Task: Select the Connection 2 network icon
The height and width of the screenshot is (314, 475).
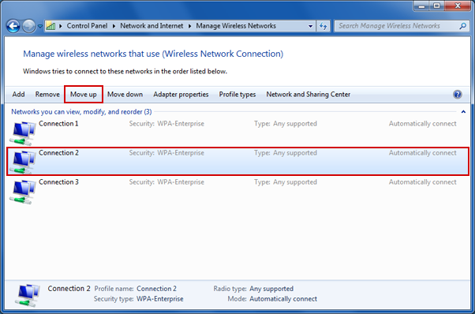Action: (22, 162)
